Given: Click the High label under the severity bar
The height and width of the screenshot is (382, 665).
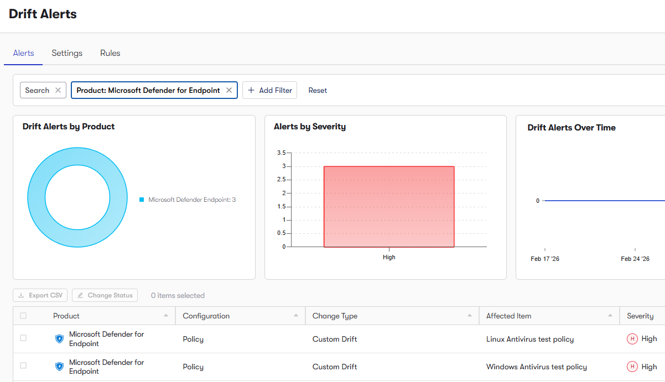Looking at the screenshot, I should pos(389,257).
